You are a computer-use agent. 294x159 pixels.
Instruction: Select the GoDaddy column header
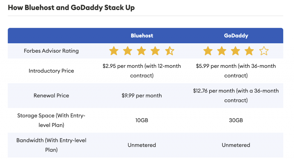pos(236,35)
